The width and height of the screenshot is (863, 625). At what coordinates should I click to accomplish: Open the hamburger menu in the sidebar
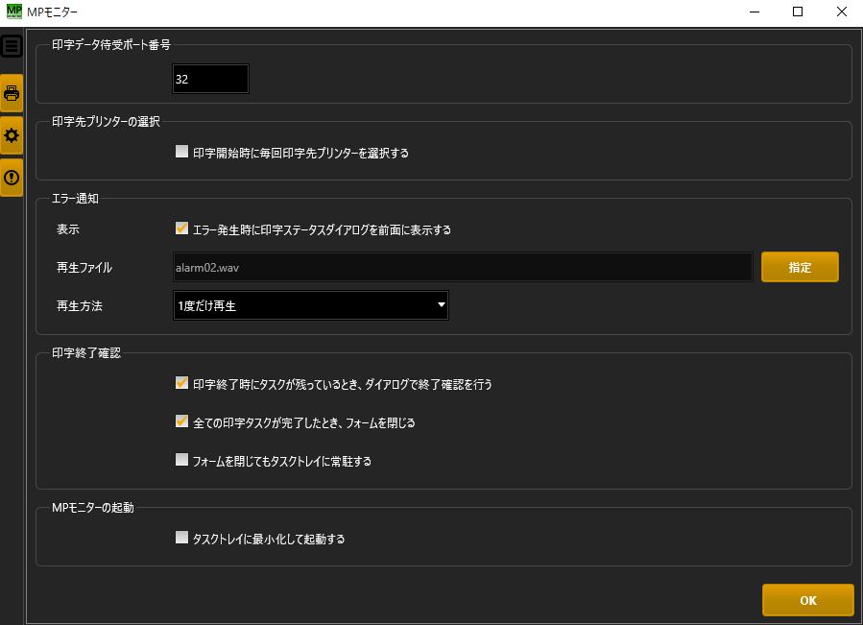(x=12, y=46)
